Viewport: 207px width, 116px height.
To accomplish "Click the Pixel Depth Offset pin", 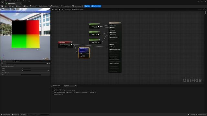I will pyautogui.click(x=110, y=64).
